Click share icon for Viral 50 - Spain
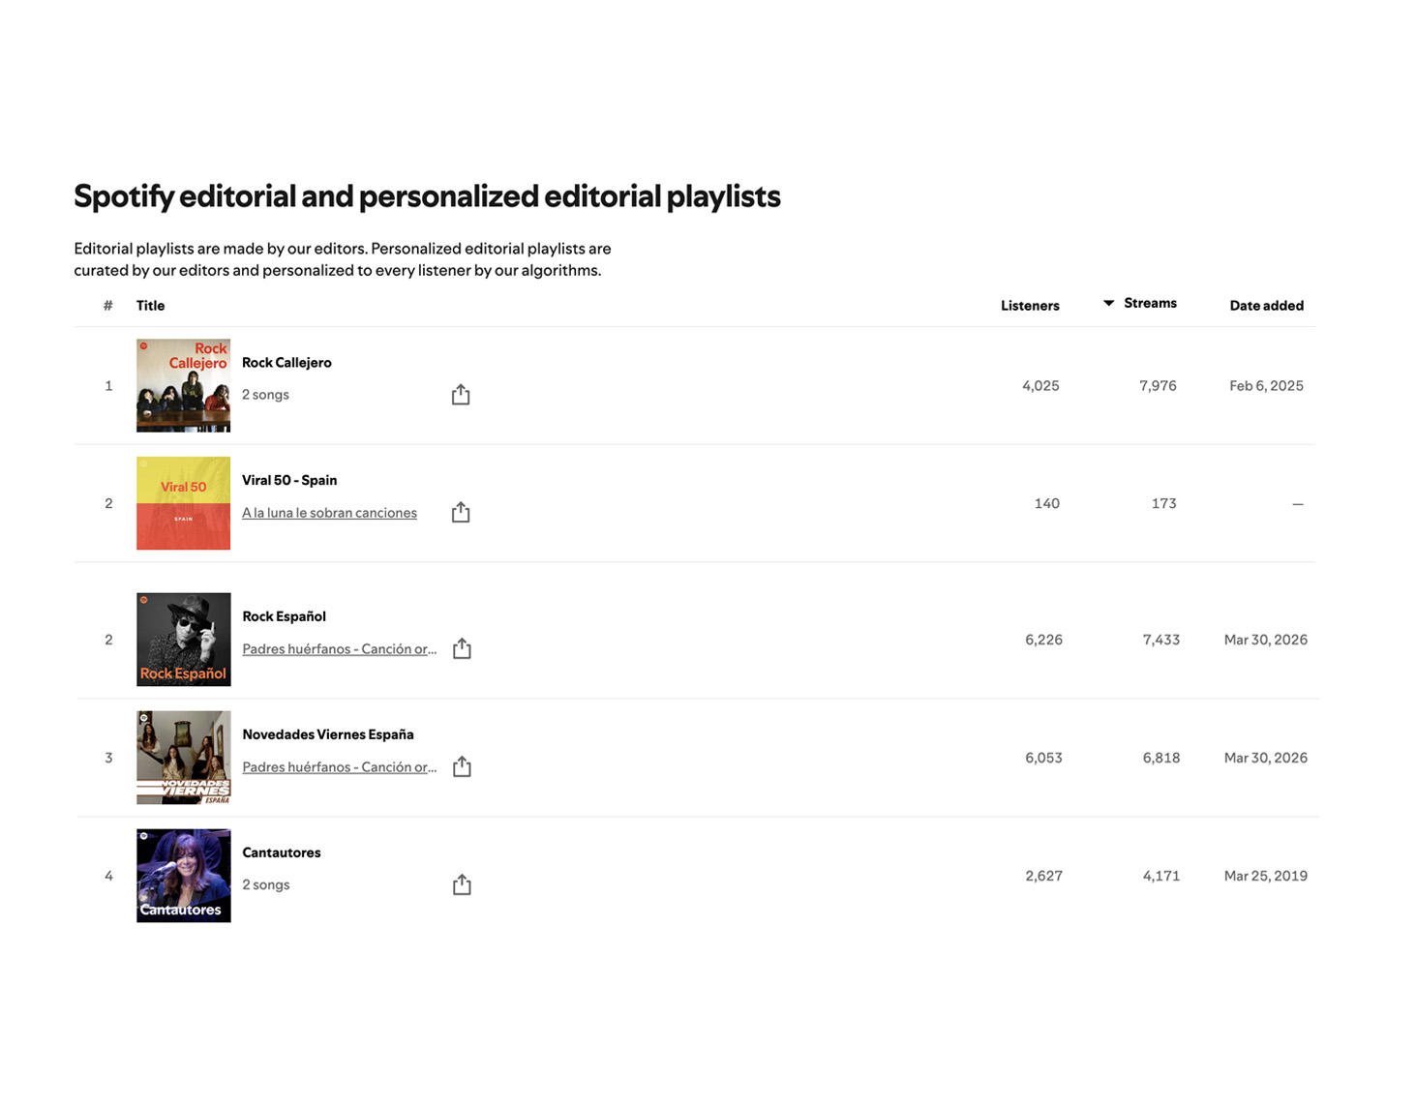The height and width of the screenshot is (1106, 1416). (x=461, y=512)
